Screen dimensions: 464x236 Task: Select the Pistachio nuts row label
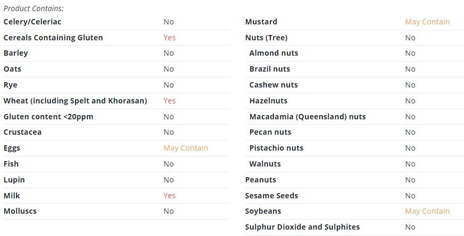[x=276, y=148]
